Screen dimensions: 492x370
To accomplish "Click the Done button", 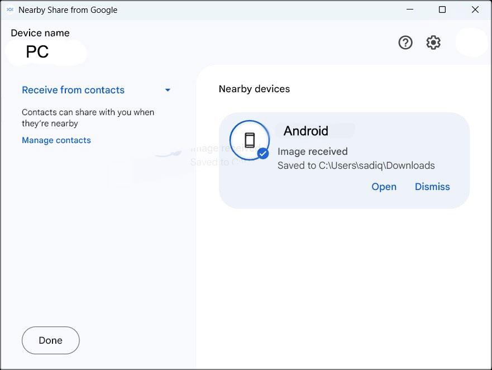I will tap(50, 340).
